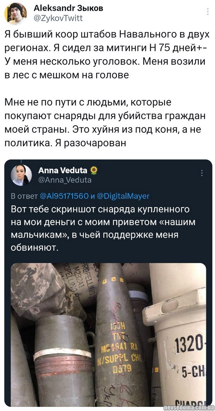Open the artillery shells photo

point(109,335)
